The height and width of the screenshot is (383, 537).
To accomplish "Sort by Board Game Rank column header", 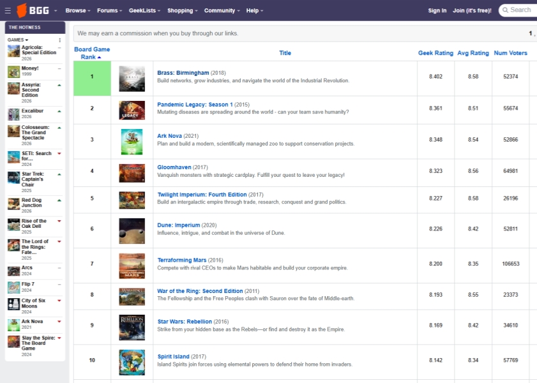I will (x=92, y=53).
